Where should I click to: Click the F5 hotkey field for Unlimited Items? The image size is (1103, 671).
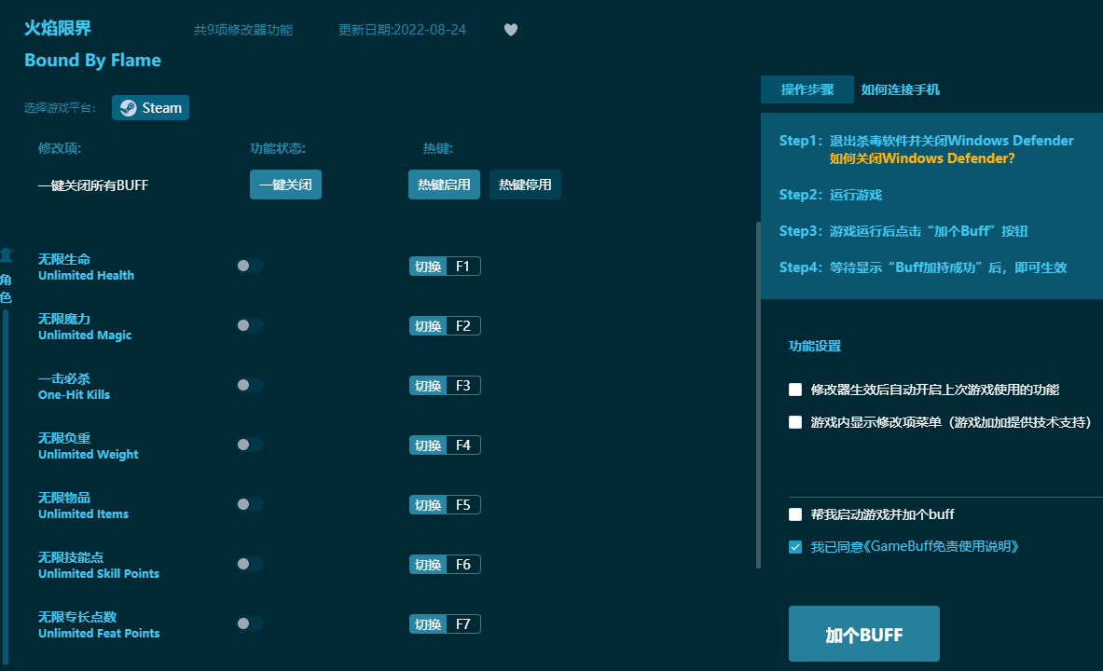[462, 505]
